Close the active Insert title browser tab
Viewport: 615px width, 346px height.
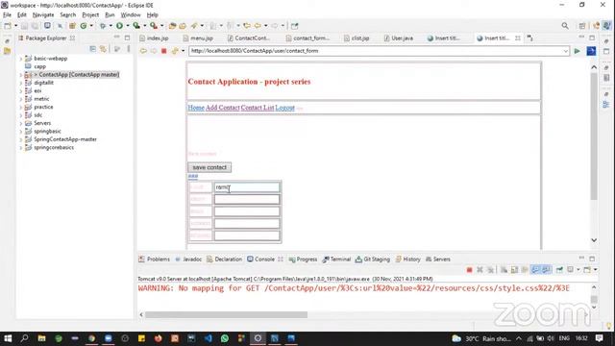(x=518, y=38)
